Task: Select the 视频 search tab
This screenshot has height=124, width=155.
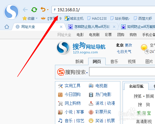Action: 132,61
